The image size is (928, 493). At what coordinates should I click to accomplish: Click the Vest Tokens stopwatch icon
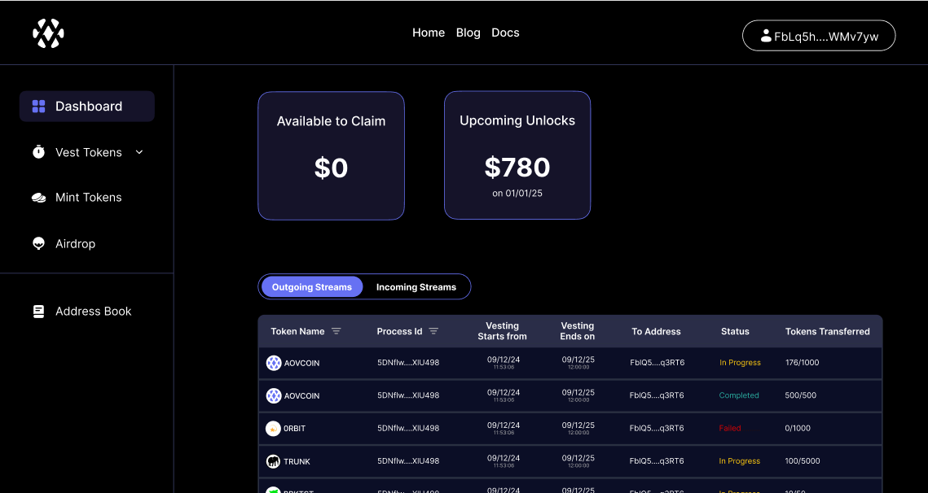click(x=37, y=151)
